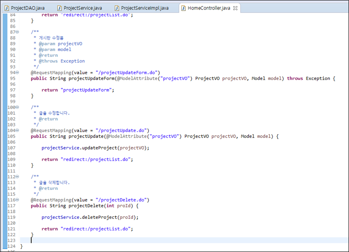Viewport: 349px width, 252px height.
Task: Collapse the projectDelete method at line 116
Action: point(17,200)
